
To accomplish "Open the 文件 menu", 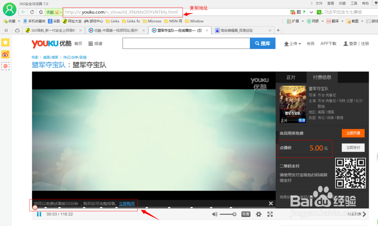I will 319,3.
